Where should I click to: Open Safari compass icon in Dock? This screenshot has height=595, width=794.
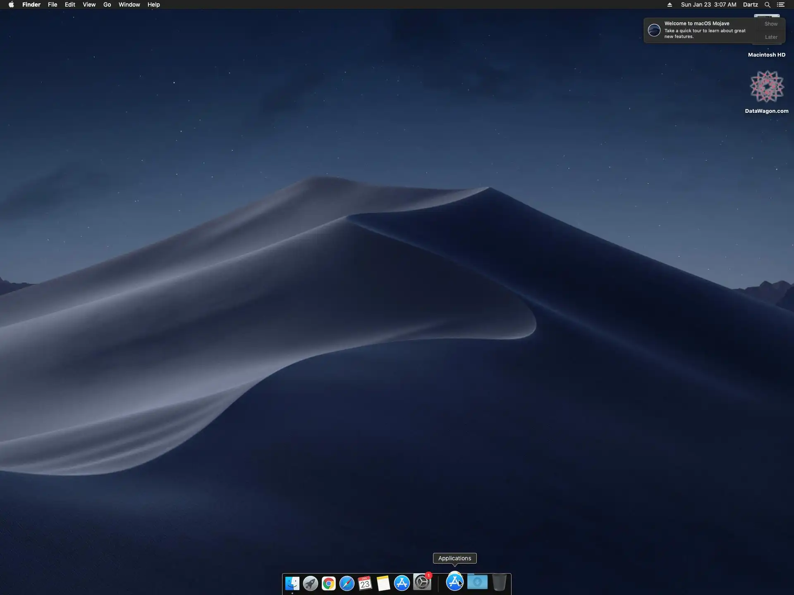pyautogui.click(x=347, y=583)
